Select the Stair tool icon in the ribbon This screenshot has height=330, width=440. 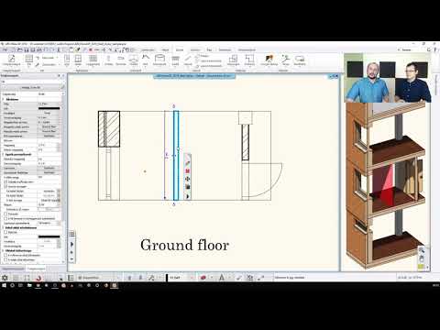175,60
